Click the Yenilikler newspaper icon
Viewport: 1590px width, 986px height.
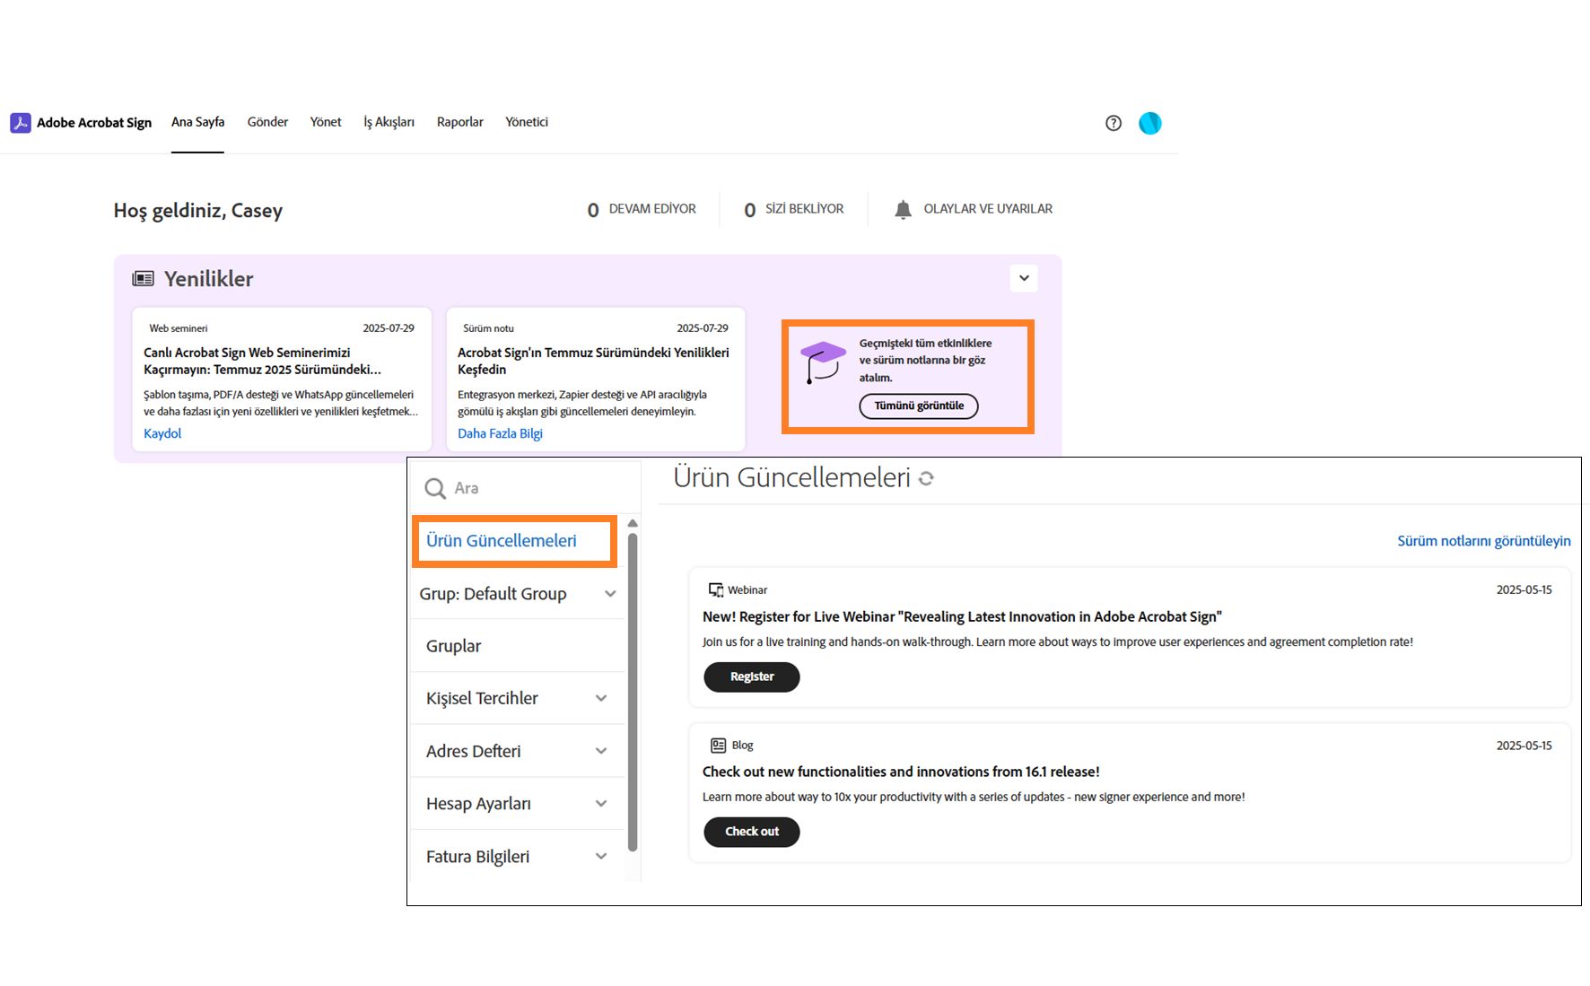[x=143, y=279]
